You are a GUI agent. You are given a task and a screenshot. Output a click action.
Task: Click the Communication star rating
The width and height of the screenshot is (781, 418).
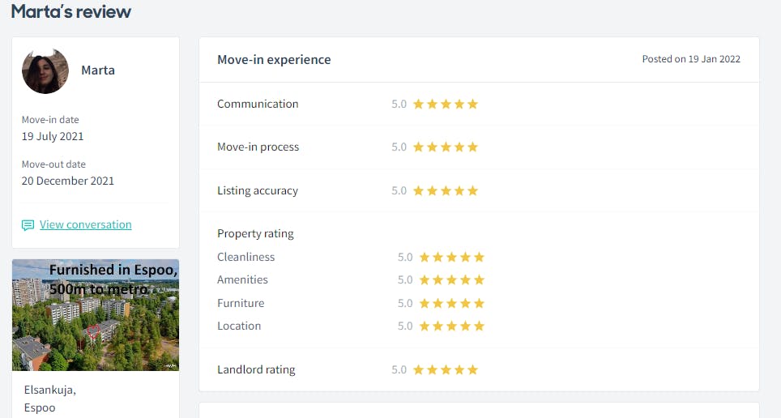[446, 104]
